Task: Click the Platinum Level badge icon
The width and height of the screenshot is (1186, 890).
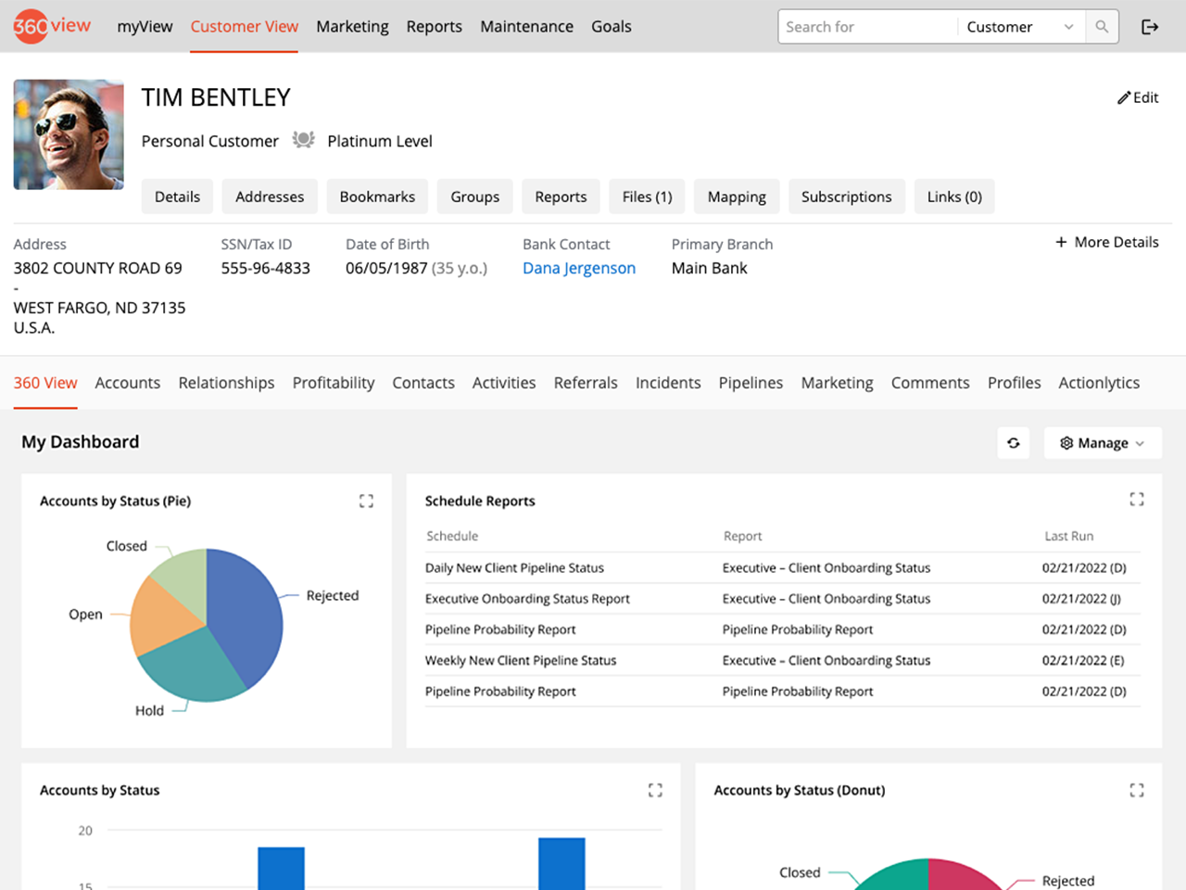Action: 303,140
